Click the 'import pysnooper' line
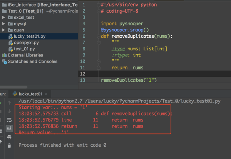Viewport: 231px width, 159px height. (122, 24)
